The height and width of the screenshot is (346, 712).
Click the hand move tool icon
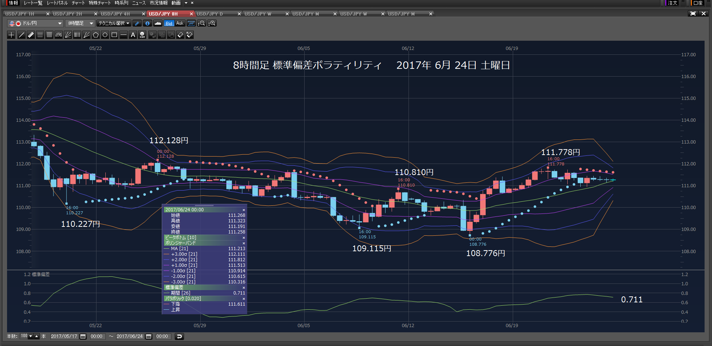pyautogui.click(x=171, y=35)
